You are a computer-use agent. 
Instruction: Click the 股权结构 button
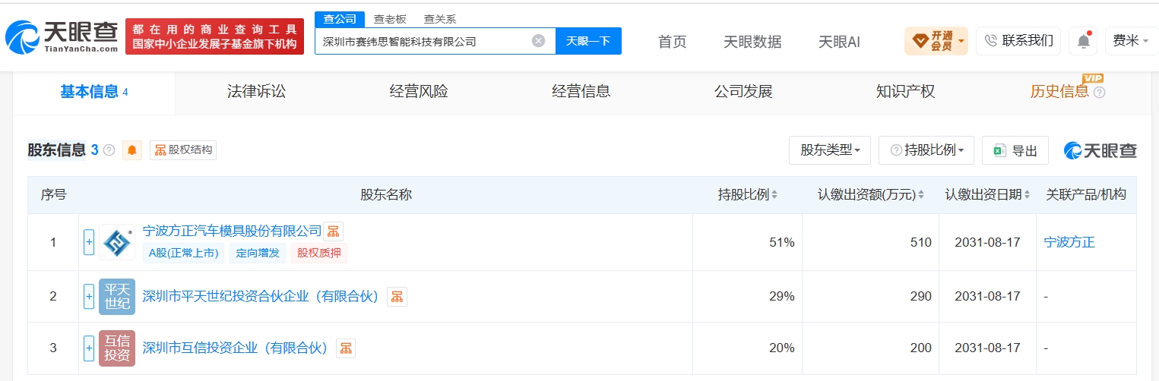point(183,150)
